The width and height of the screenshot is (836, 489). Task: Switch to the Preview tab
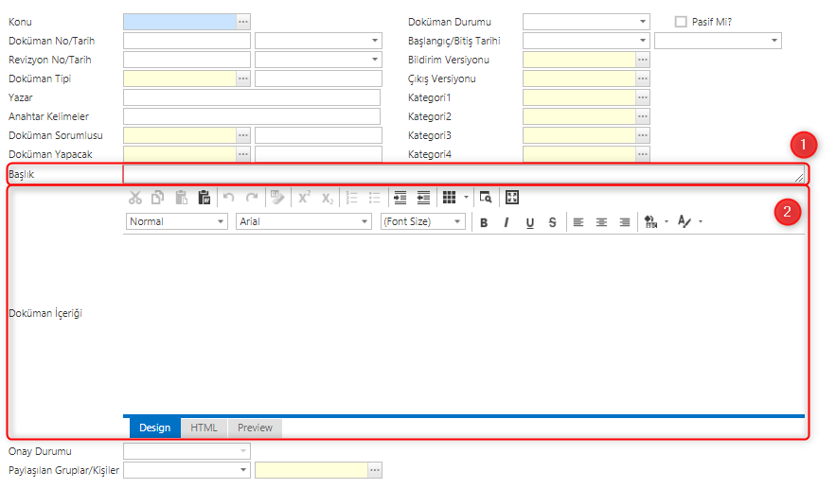pyautogui.click(x=255, y=428)
